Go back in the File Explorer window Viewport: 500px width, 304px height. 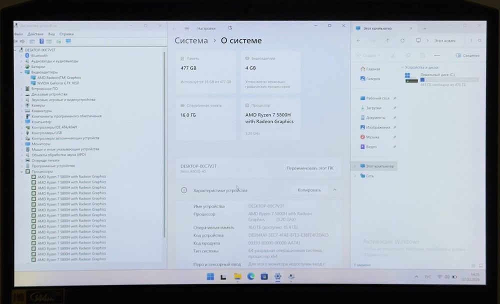(x=358, y=40)
